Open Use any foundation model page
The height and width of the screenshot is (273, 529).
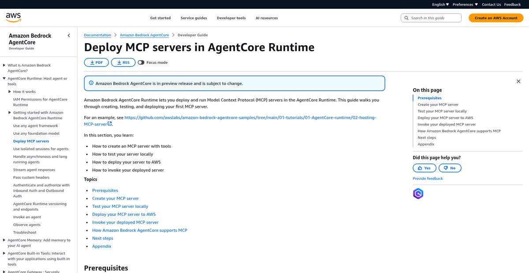point(36,133)
